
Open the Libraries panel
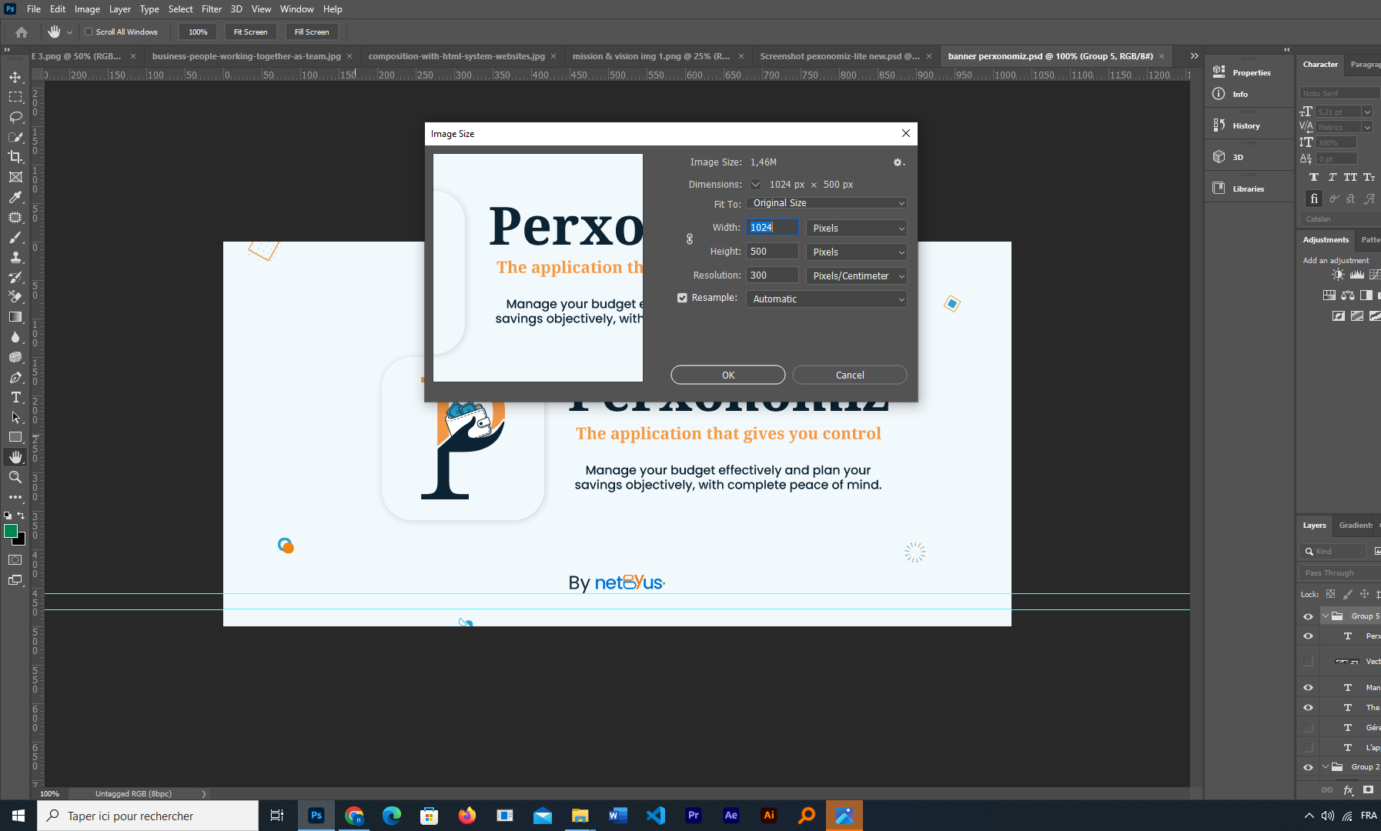(1247, 189)
